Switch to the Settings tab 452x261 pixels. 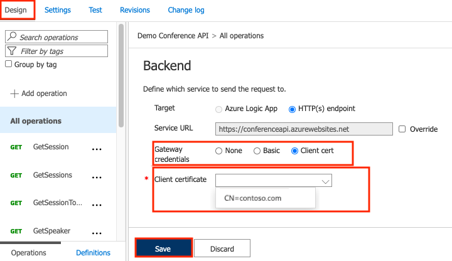pyautogui.click(x=58, y=10)
